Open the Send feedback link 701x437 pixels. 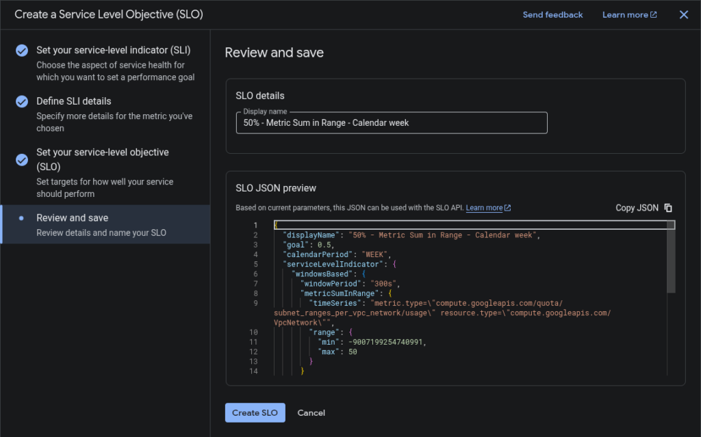[x=552, y=15]
